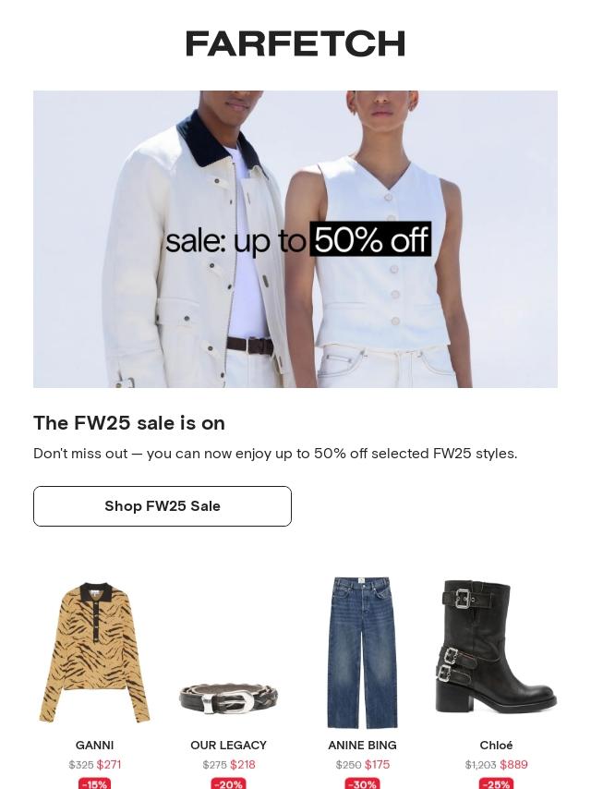Click the 'The FW25 sale is on' heading

129,423
